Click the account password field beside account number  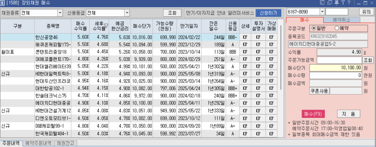pyautogui.click(x=337, y=12)
